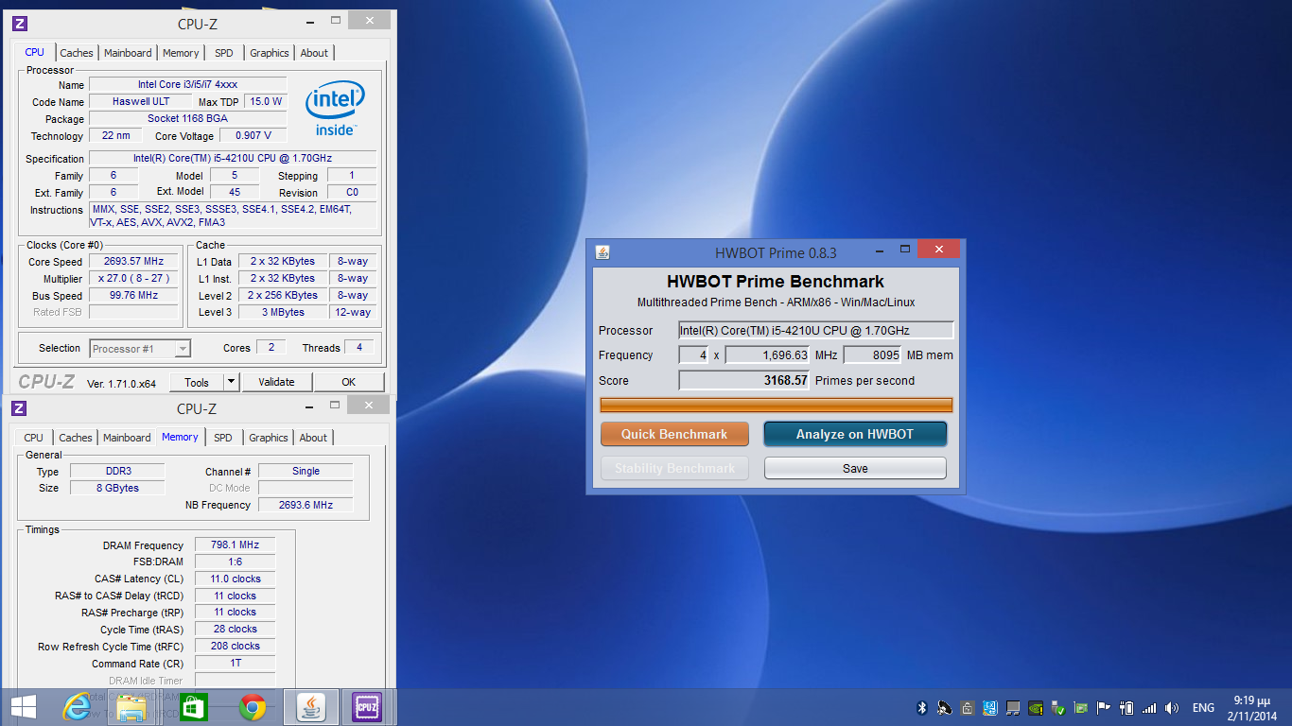The width and height of the screenshot is (1292, 726).
Task: Click Core Speed value 2693.57 MHz
Action: point(133,262)
